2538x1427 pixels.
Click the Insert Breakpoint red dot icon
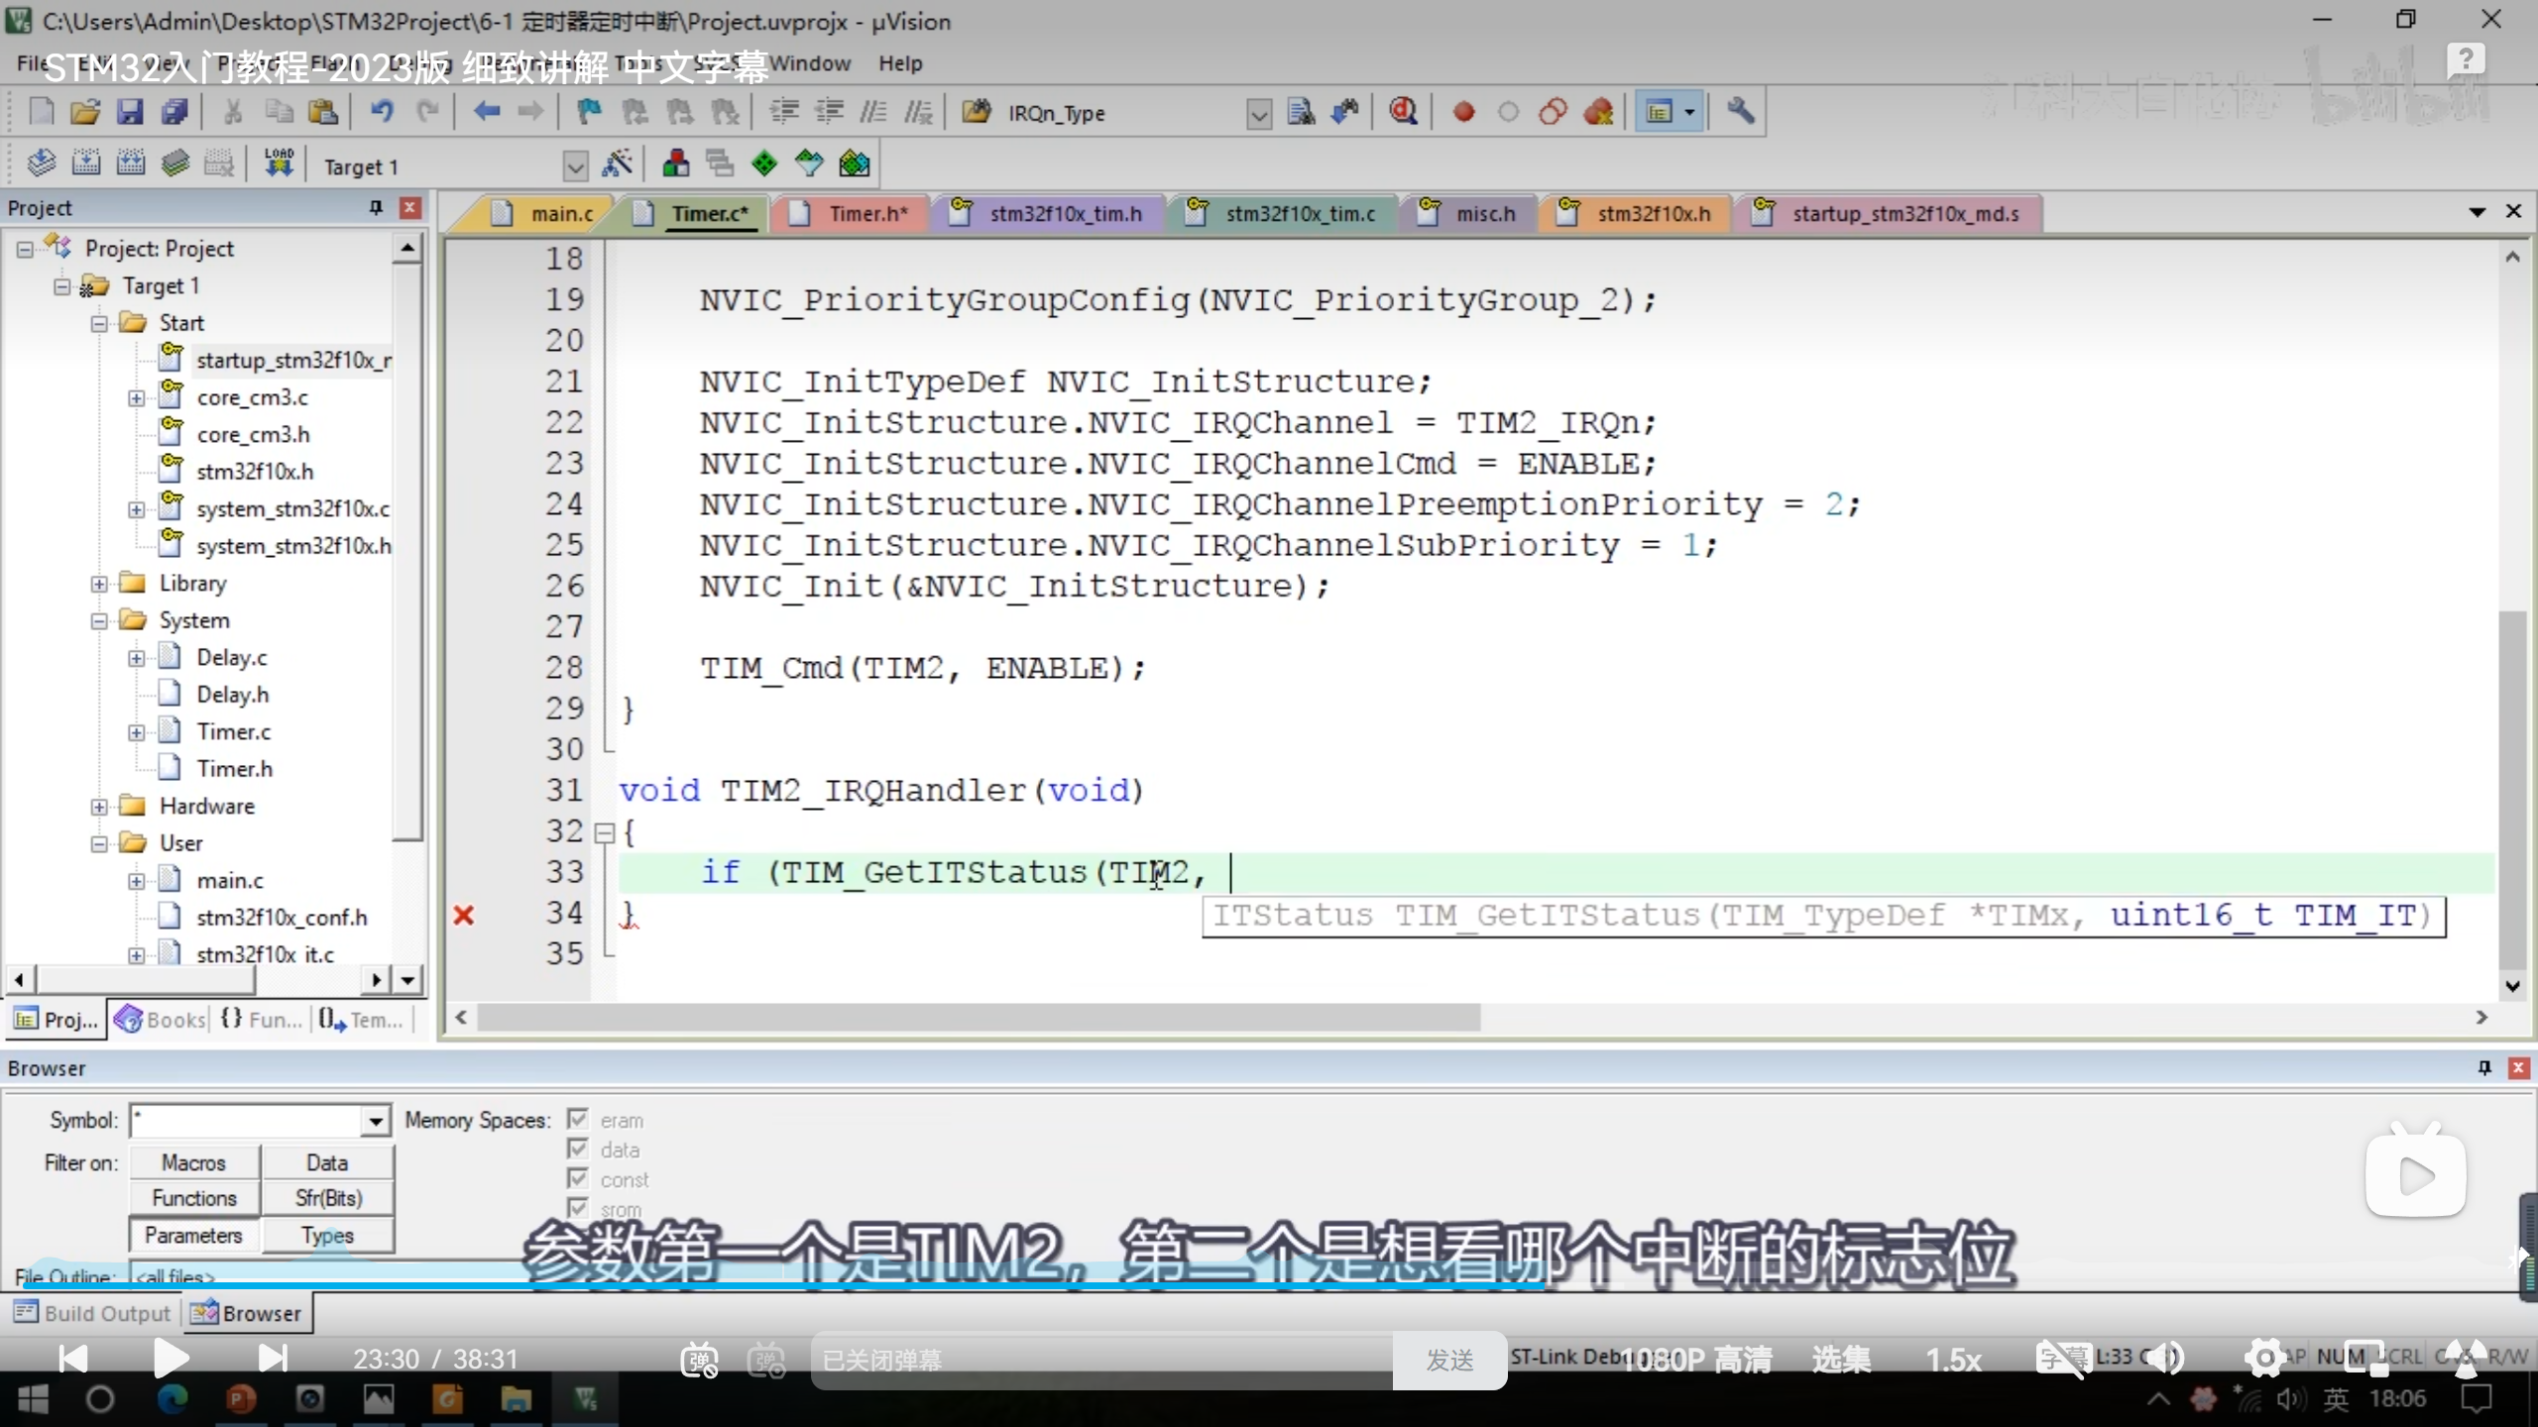click(1463, 112)
